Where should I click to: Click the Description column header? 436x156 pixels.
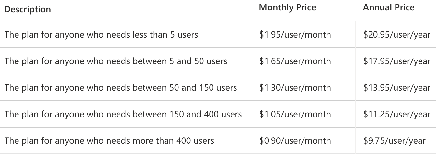(28, 9)
